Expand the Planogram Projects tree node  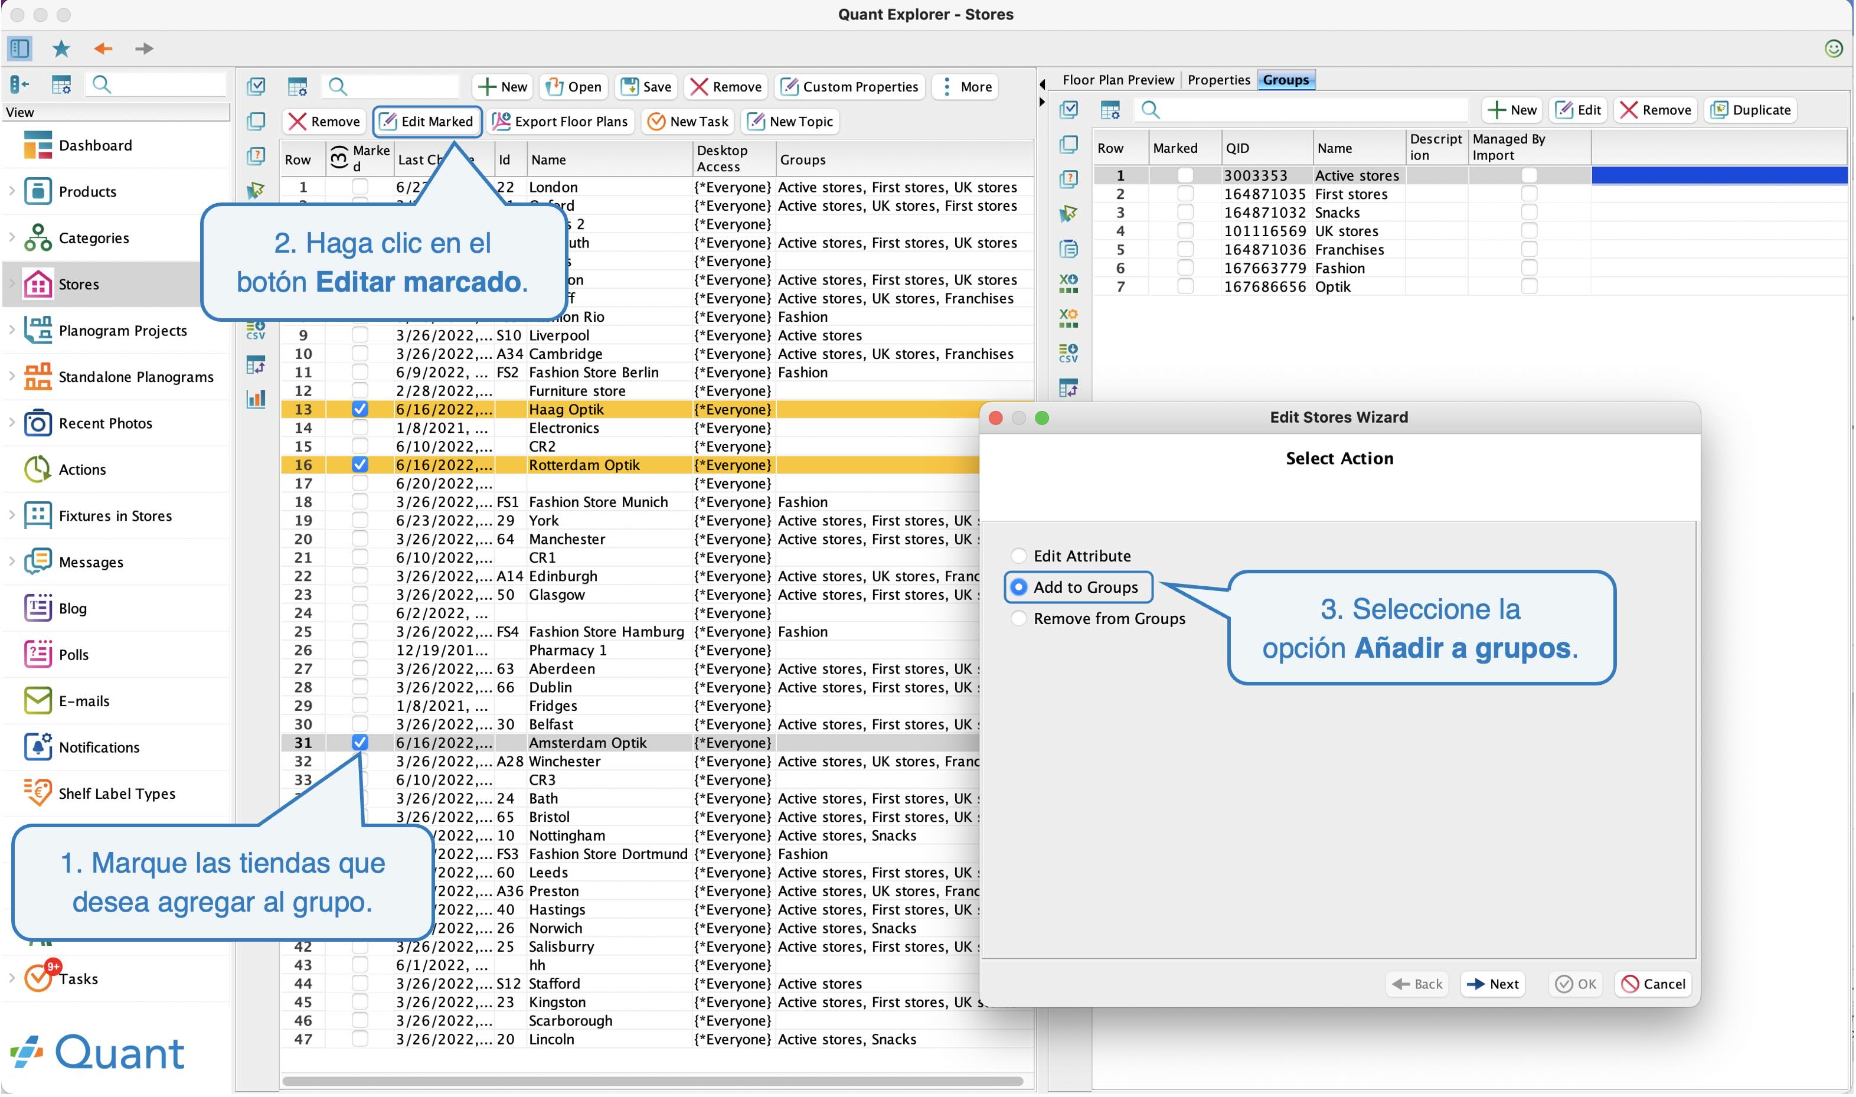click(x=12, y=331)
